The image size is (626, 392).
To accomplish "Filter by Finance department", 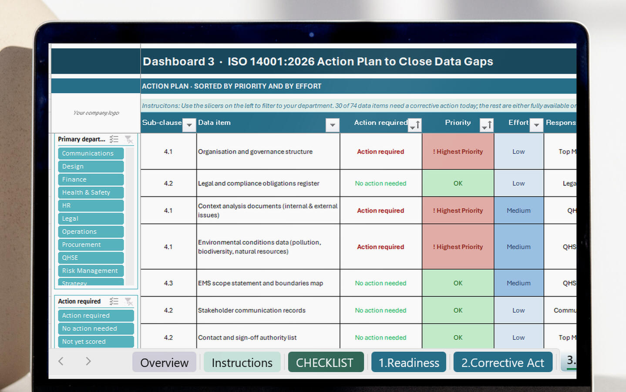I will pos(91,179).
